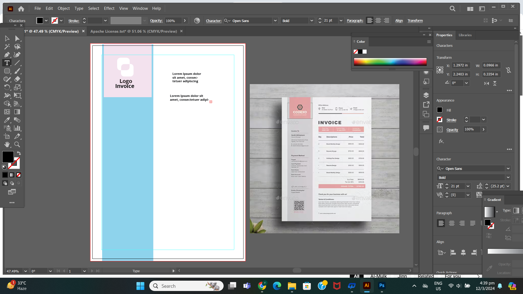Select the Free Transform tool
The image size is (523, 294).
17,96
